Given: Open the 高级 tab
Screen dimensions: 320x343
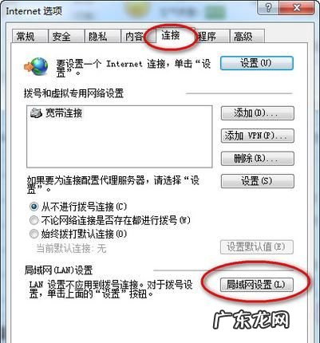Looking at the screenshot, I should click(x=247, y=36).
